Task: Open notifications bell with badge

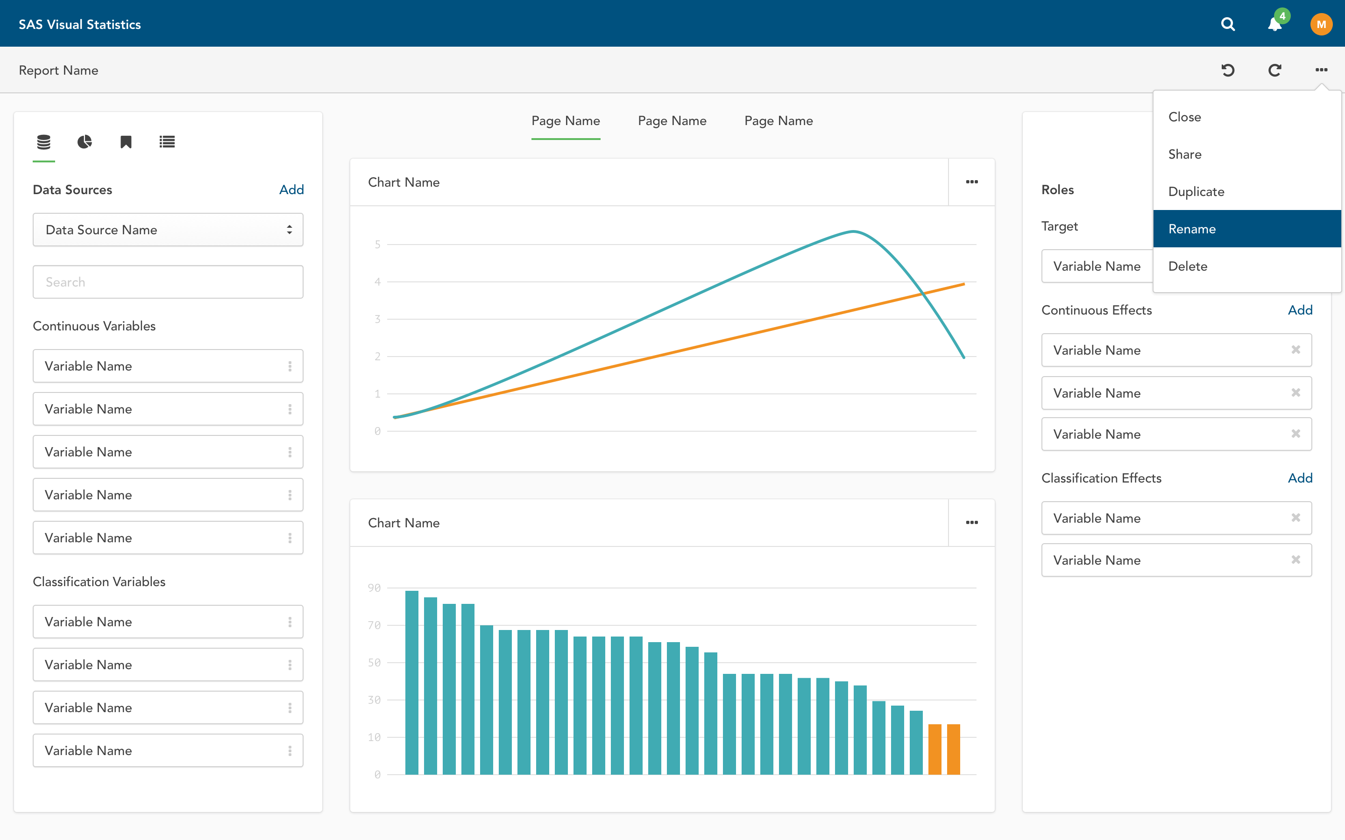Action: coord(1275,24)
